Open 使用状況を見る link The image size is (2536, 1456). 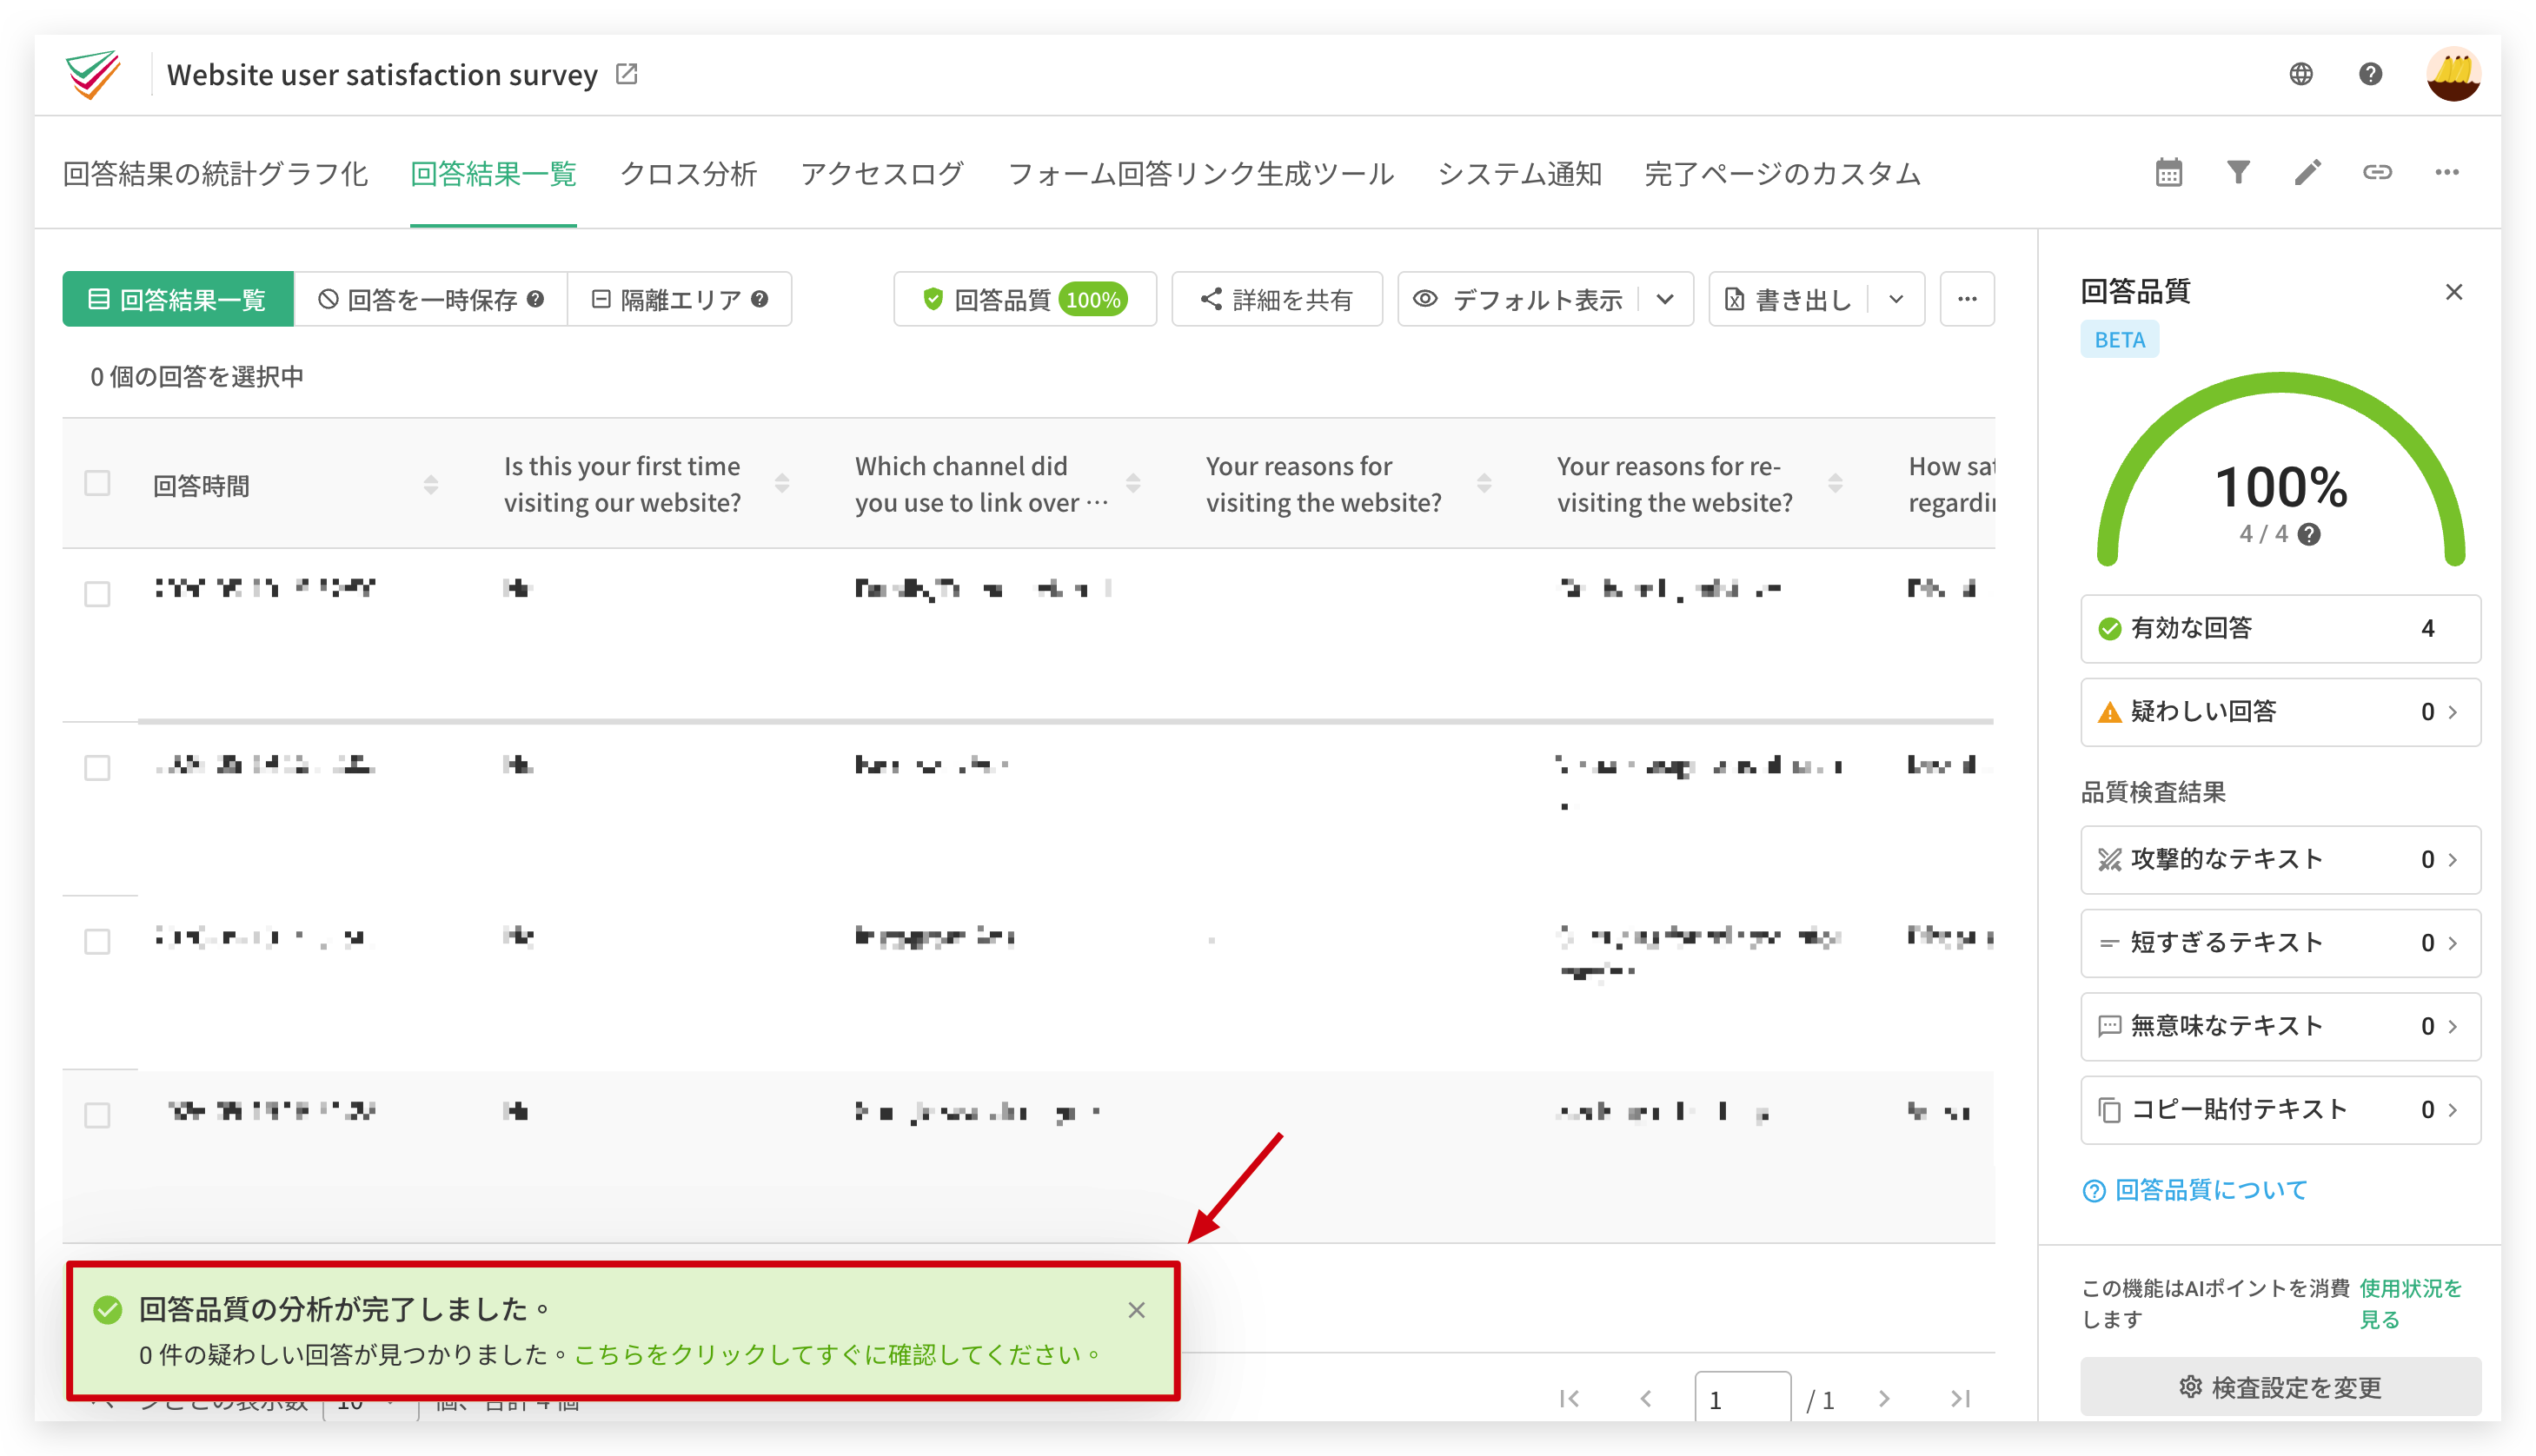pyautogui.click(x=2410, y=1303)
